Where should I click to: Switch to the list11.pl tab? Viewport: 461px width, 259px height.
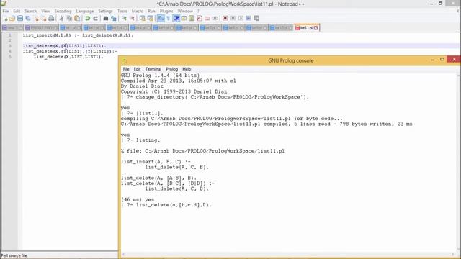306,28
